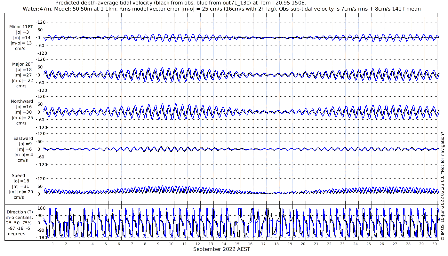This screenshot has height=256, width=448.
Task: Click the 'September 2022 AEST' axis title
Action: 222,249
